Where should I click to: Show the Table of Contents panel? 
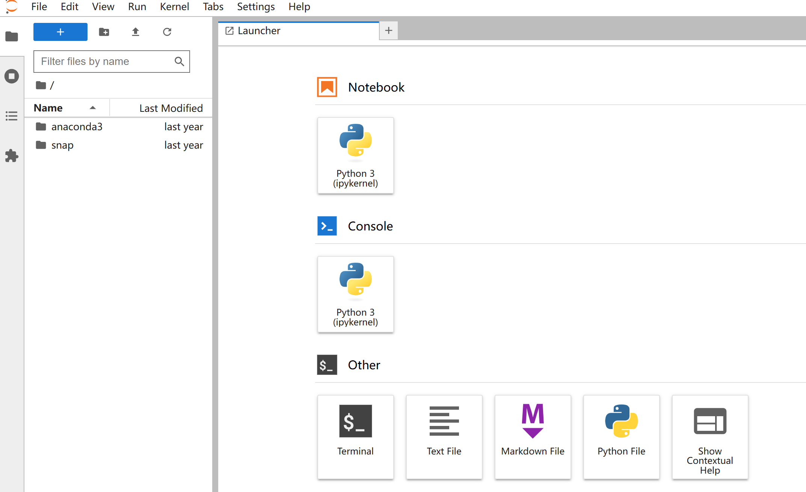(x=12, y=116)
